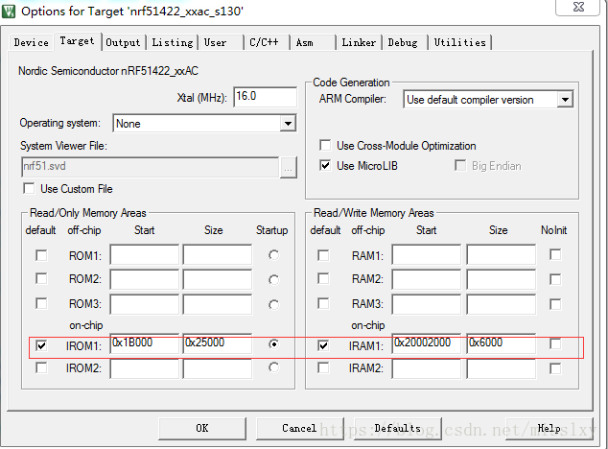Select ROM1 Startup radio button
This screenshot has height=449, width=608.
point(273,255)
